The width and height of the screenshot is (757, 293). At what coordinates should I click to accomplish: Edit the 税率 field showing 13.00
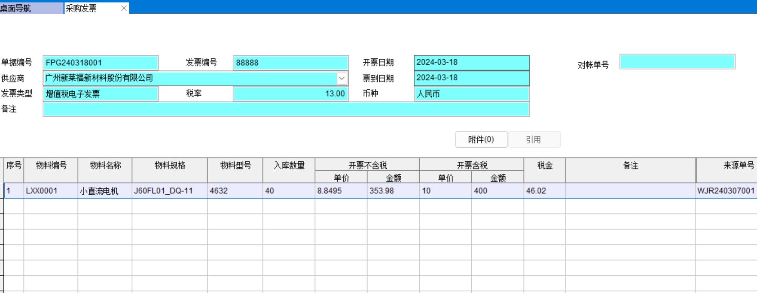click(290, 94)
